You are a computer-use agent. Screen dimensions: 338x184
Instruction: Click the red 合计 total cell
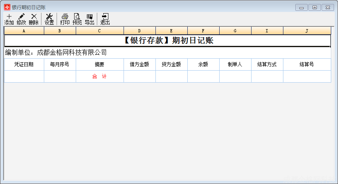click(x=100, y=77)
